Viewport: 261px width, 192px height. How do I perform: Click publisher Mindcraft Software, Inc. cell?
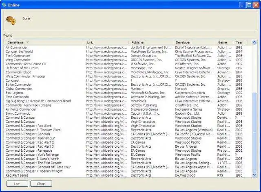tap(148, 93)
